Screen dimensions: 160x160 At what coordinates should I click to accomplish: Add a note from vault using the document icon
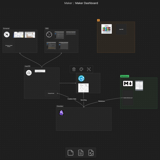pyautogui.click(x=81, y=153)
